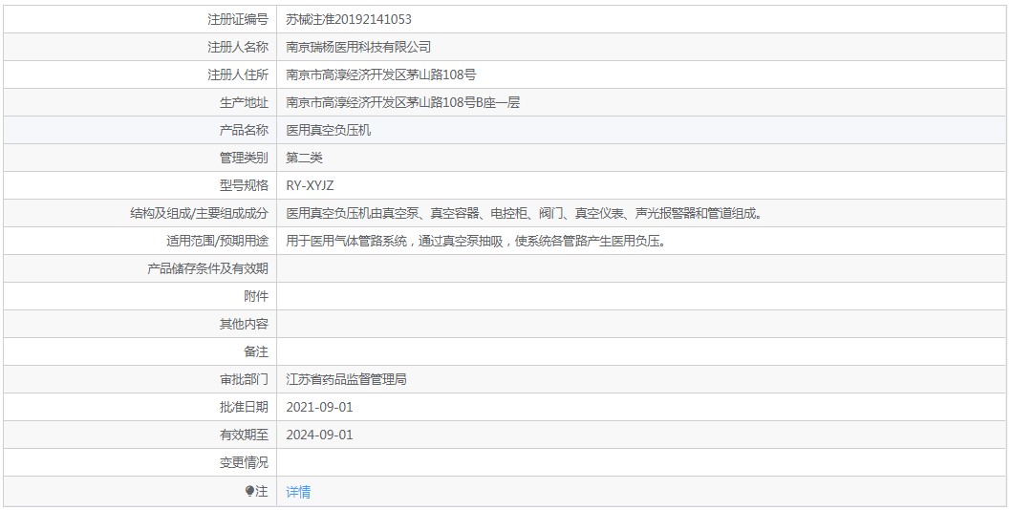1011x510 pixels.
Task: Click the 审批部门 label
Action: [x=244, y=379]
